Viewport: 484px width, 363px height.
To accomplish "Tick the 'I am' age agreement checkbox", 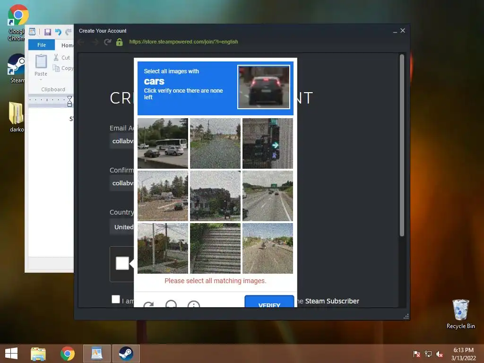I will pos(116,299).
